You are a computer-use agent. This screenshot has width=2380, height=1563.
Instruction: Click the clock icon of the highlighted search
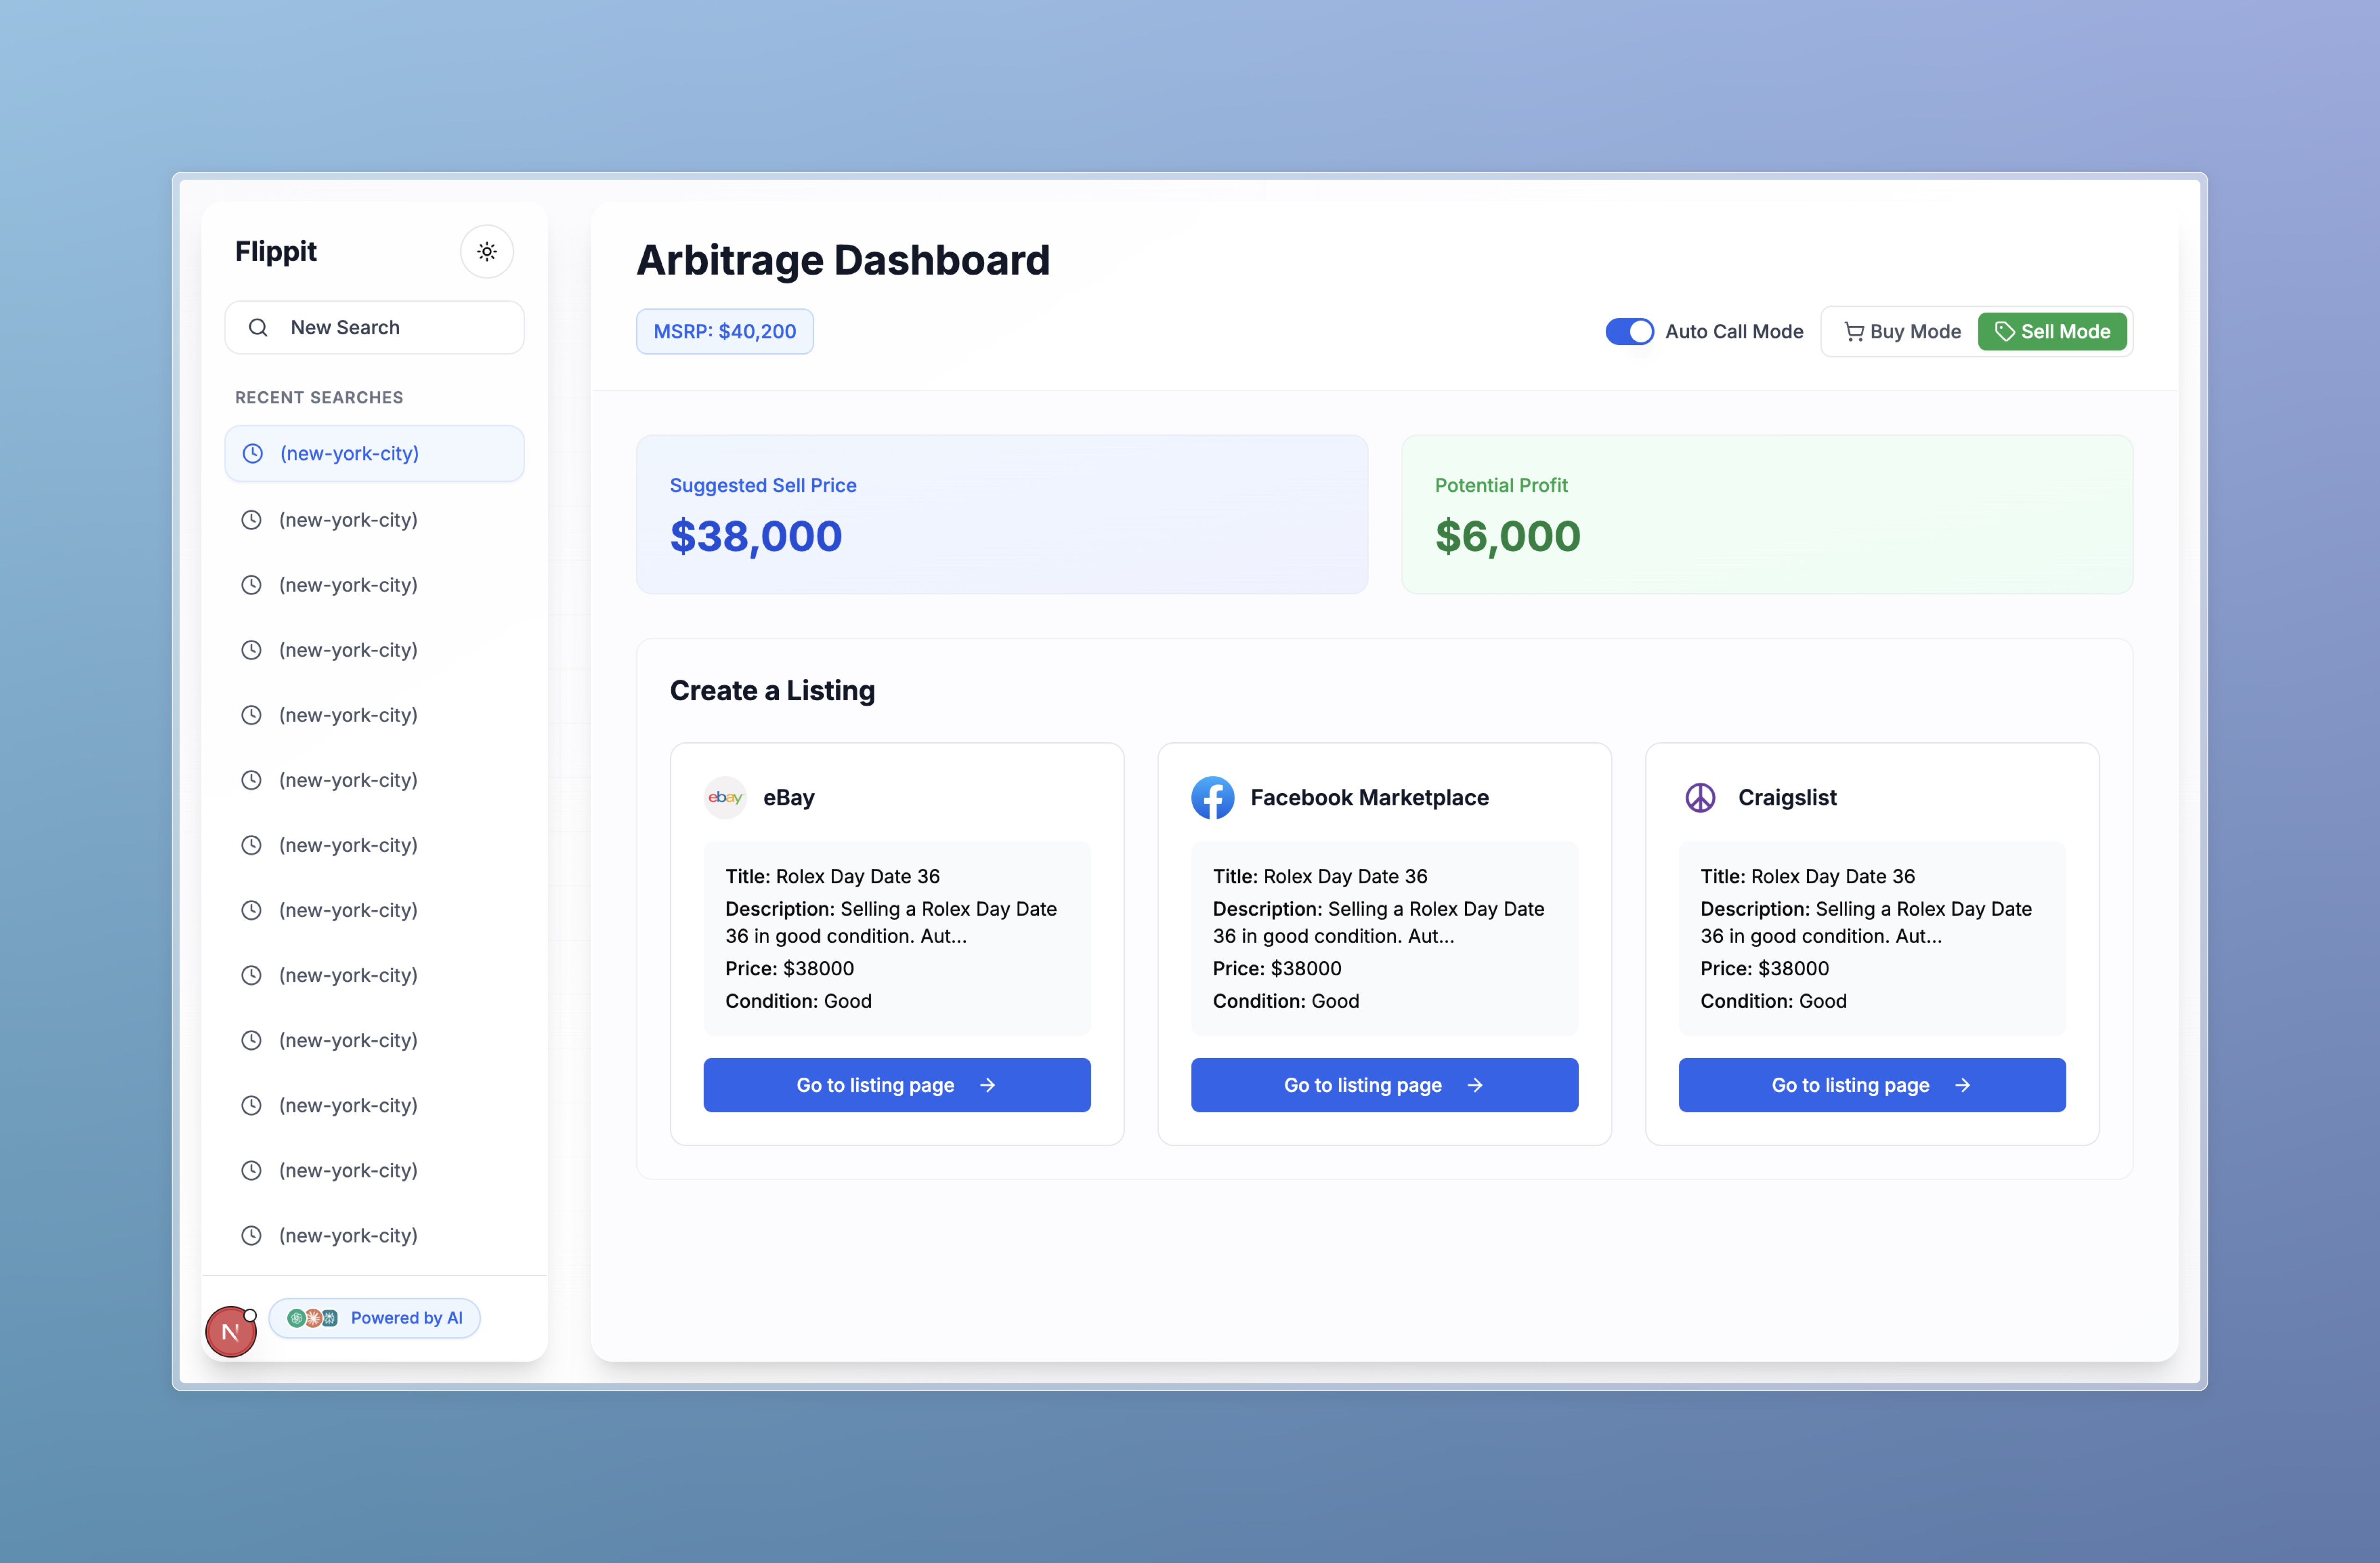click(253, 453)
